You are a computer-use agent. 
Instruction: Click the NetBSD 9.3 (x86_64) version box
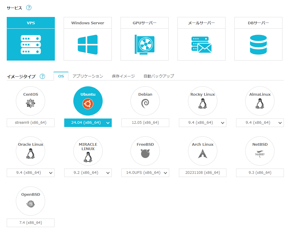point(260,173)
